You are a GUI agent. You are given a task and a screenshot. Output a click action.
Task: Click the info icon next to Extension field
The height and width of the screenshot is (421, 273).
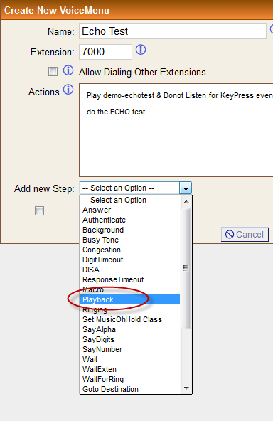(141, 50)
